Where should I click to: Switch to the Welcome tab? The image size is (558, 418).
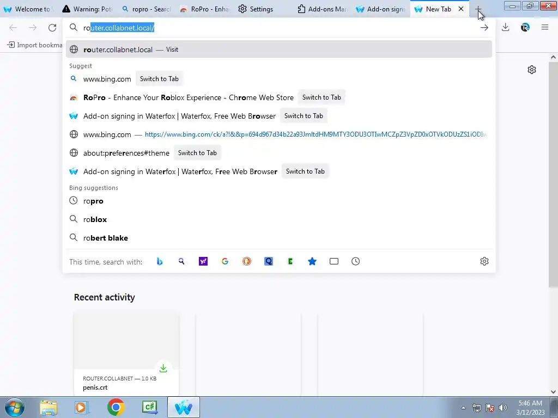tap(28, 9)
